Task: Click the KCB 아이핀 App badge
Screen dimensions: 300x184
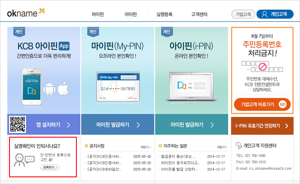Action: (x=64, y=46)
